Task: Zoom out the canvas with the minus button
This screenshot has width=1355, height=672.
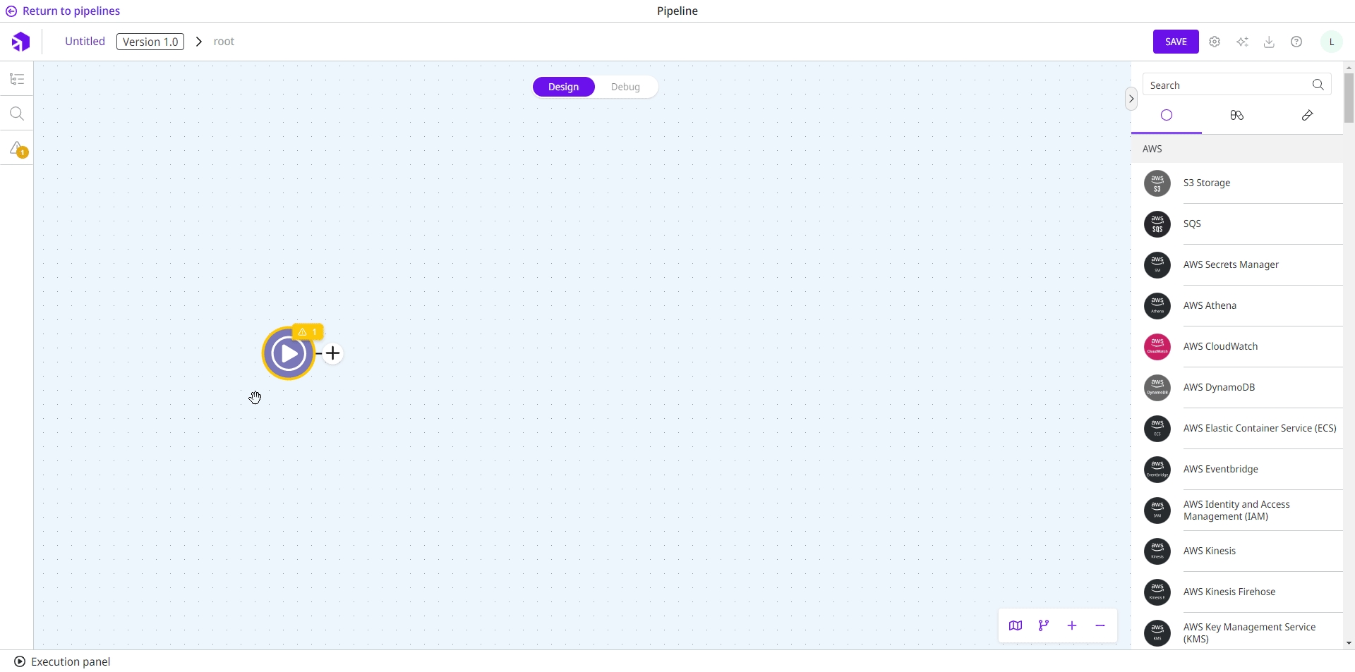Action: tap(1100, 625)
